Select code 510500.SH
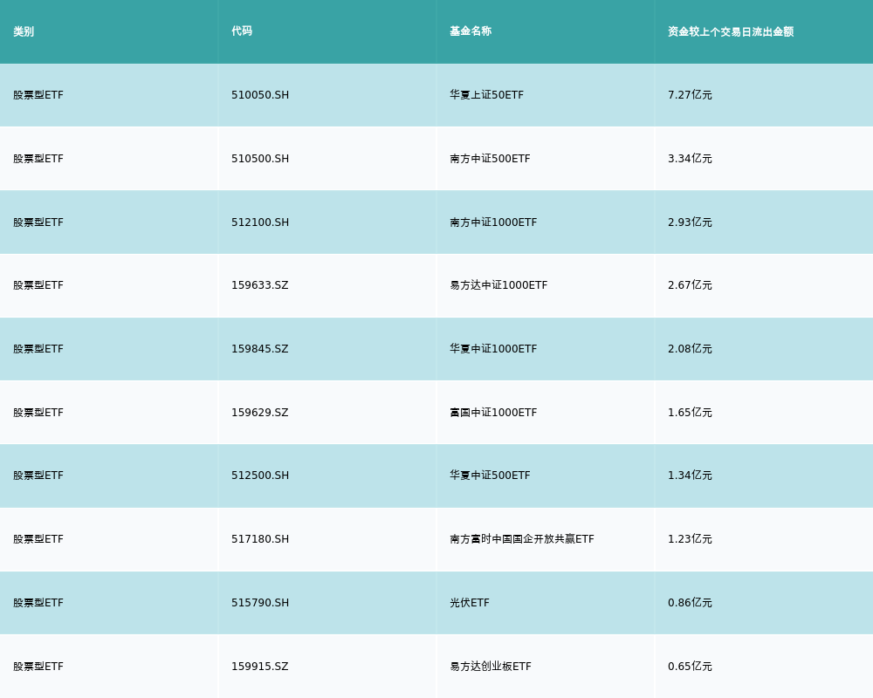The height and width of the screenshot is (698, 873). 260,159
